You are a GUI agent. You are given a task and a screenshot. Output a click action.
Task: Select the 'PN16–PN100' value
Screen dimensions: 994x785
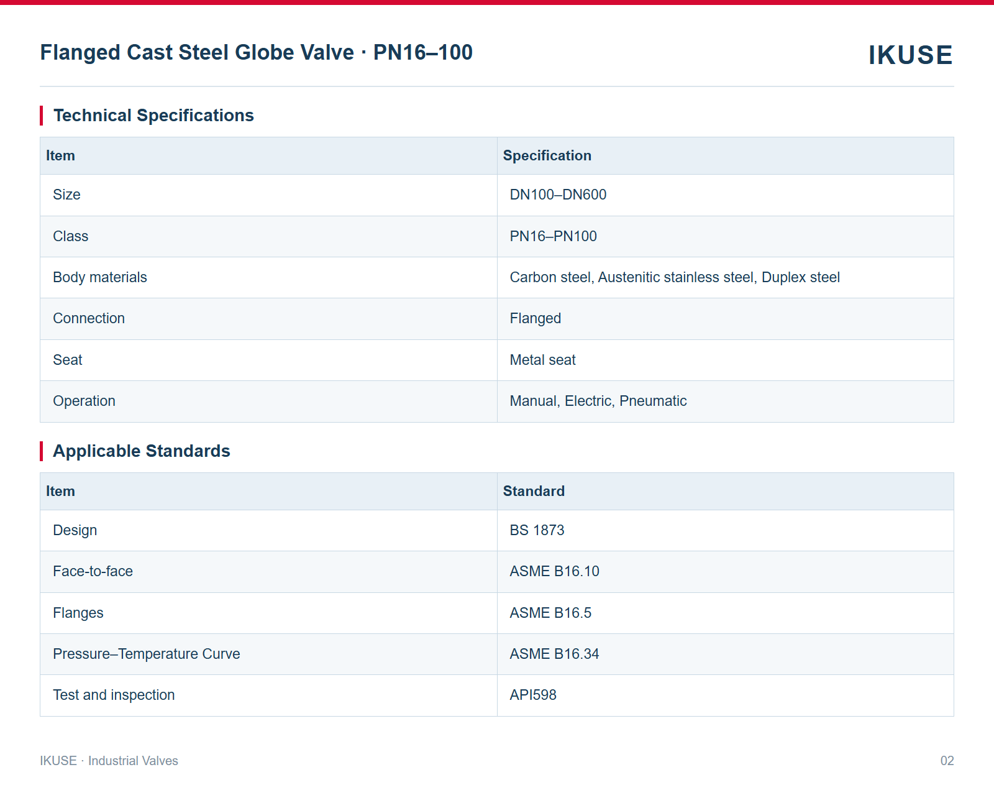[553, 236]
